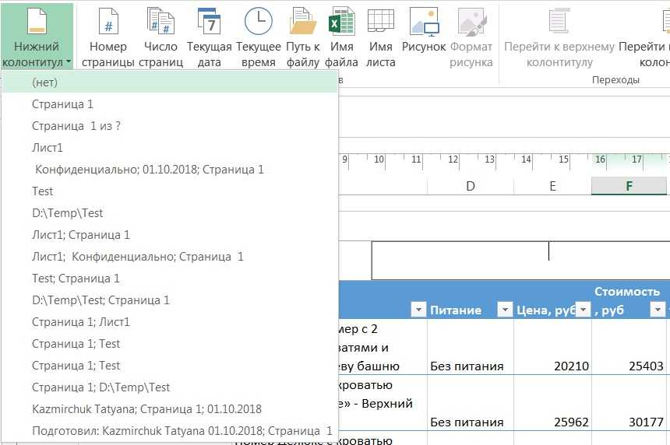This screenshot has height=445, width=670.
Task: Click the cell with value 25962
Action: 552,403
